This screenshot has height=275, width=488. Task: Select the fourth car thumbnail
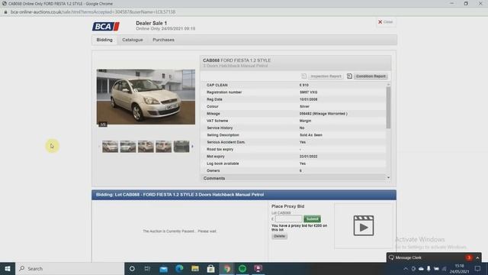163,146
